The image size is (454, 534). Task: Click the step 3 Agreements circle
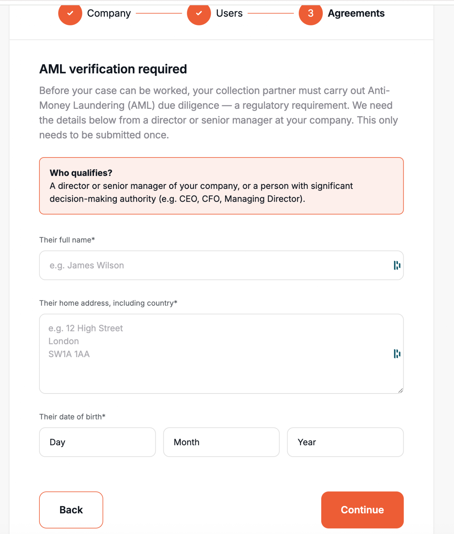point(311,13)
